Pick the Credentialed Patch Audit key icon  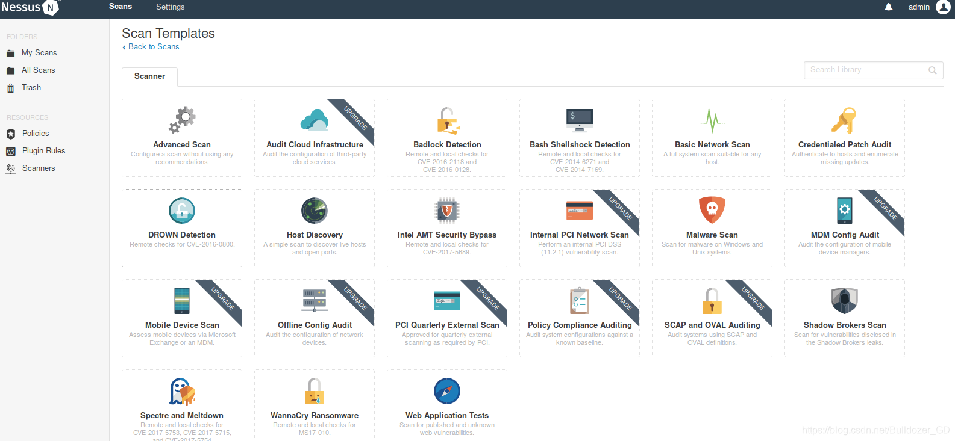click(x=844, y=120)
